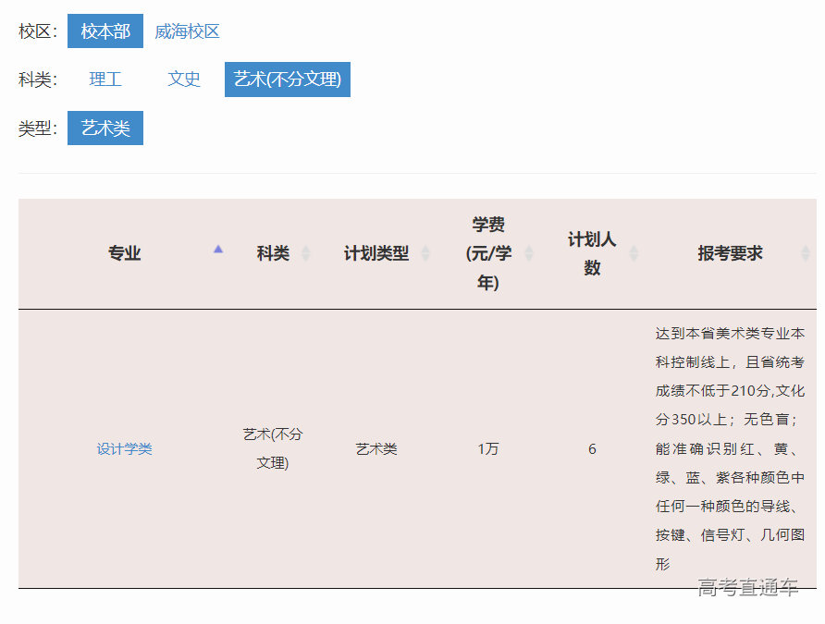Click the 高考直通车 watermark text
This screenshot has height=624, width=825.
pos(751,589)
